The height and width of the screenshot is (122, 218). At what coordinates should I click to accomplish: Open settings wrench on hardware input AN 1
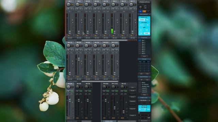(73, 26)
